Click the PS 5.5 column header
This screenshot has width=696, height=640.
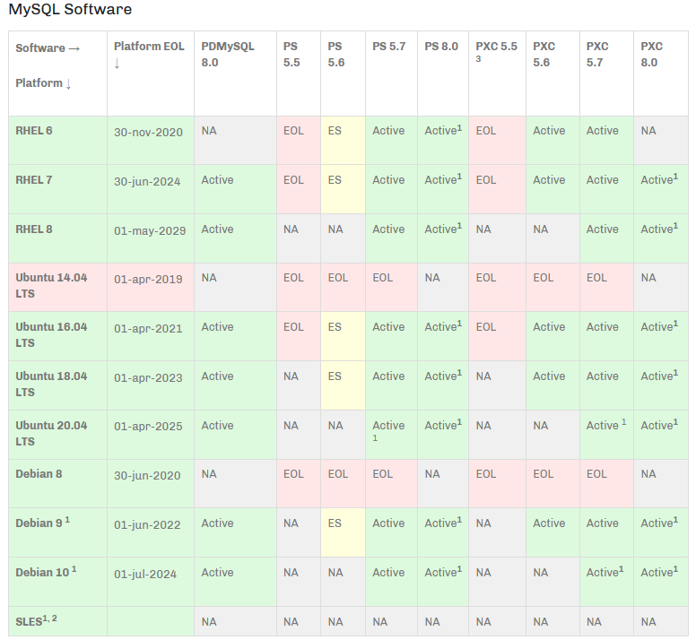299,74
